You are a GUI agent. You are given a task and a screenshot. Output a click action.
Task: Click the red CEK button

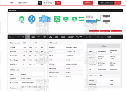[x=58, y=3]
